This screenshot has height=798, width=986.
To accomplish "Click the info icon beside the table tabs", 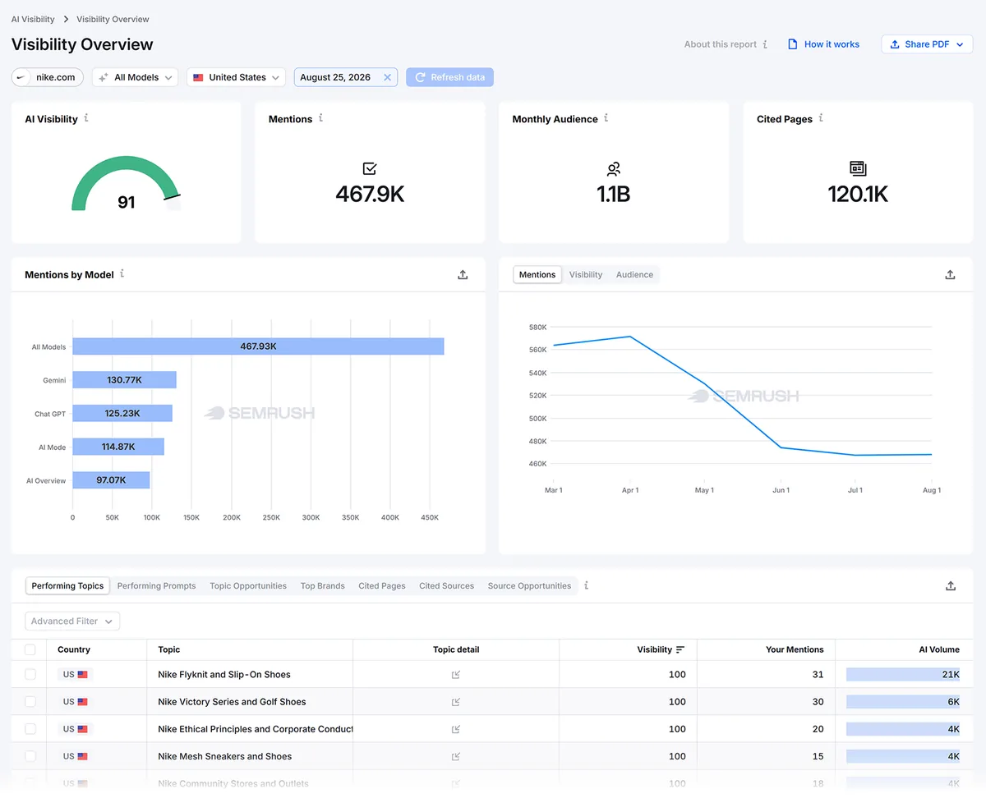I will click(587, 585).
